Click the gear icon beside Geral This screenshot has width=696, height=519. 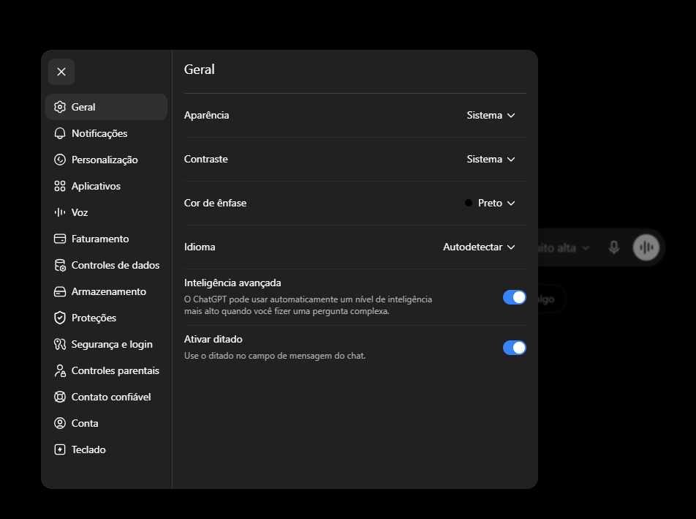click(60, 107)
